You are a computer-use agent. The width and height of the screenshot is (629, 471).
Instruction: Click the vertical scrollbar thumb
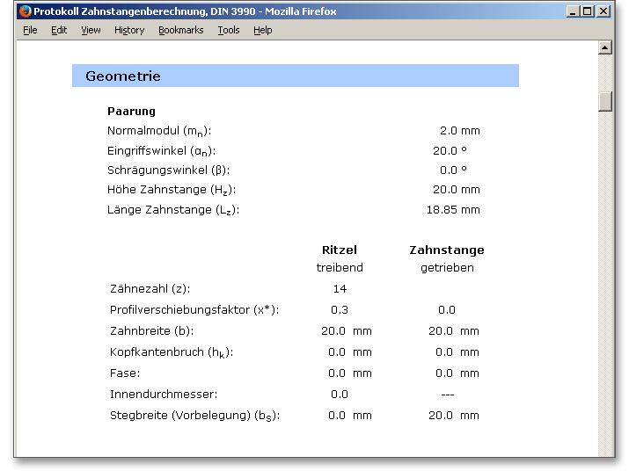[605, 101]
